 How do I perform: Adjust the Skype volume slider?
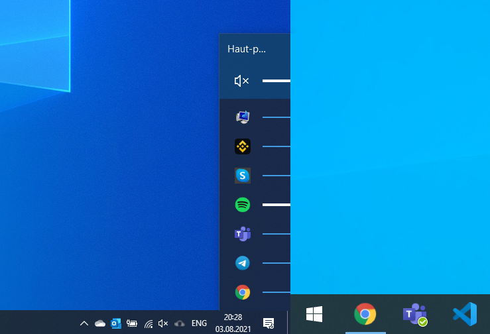[x=276, y=176]
